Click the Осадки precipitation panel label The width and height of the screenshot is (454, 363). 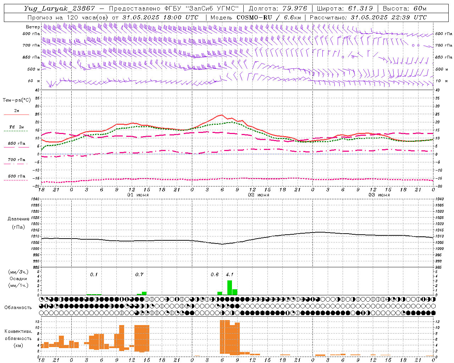click(x=18, y=279)
